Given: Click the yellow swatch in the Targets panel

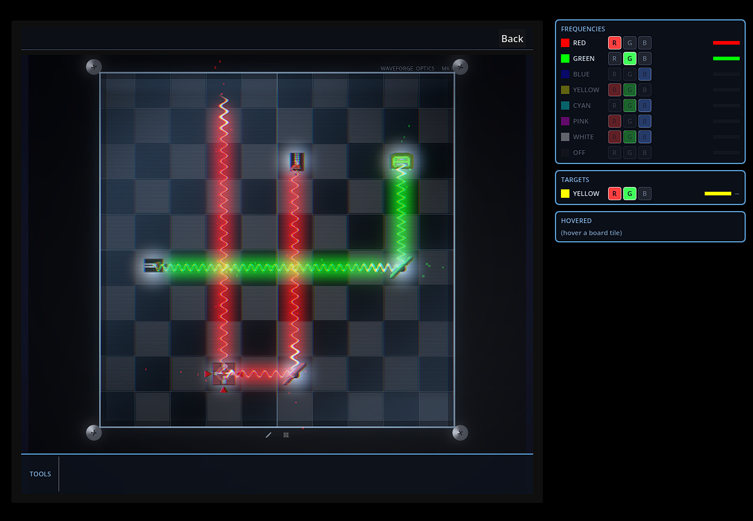Looking at the screenshot, I should [565, 194].
